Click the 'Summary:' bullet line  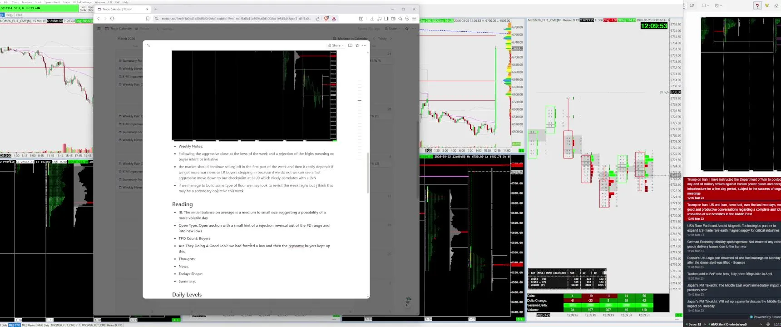pyautogui.click(x=187, y=281)
